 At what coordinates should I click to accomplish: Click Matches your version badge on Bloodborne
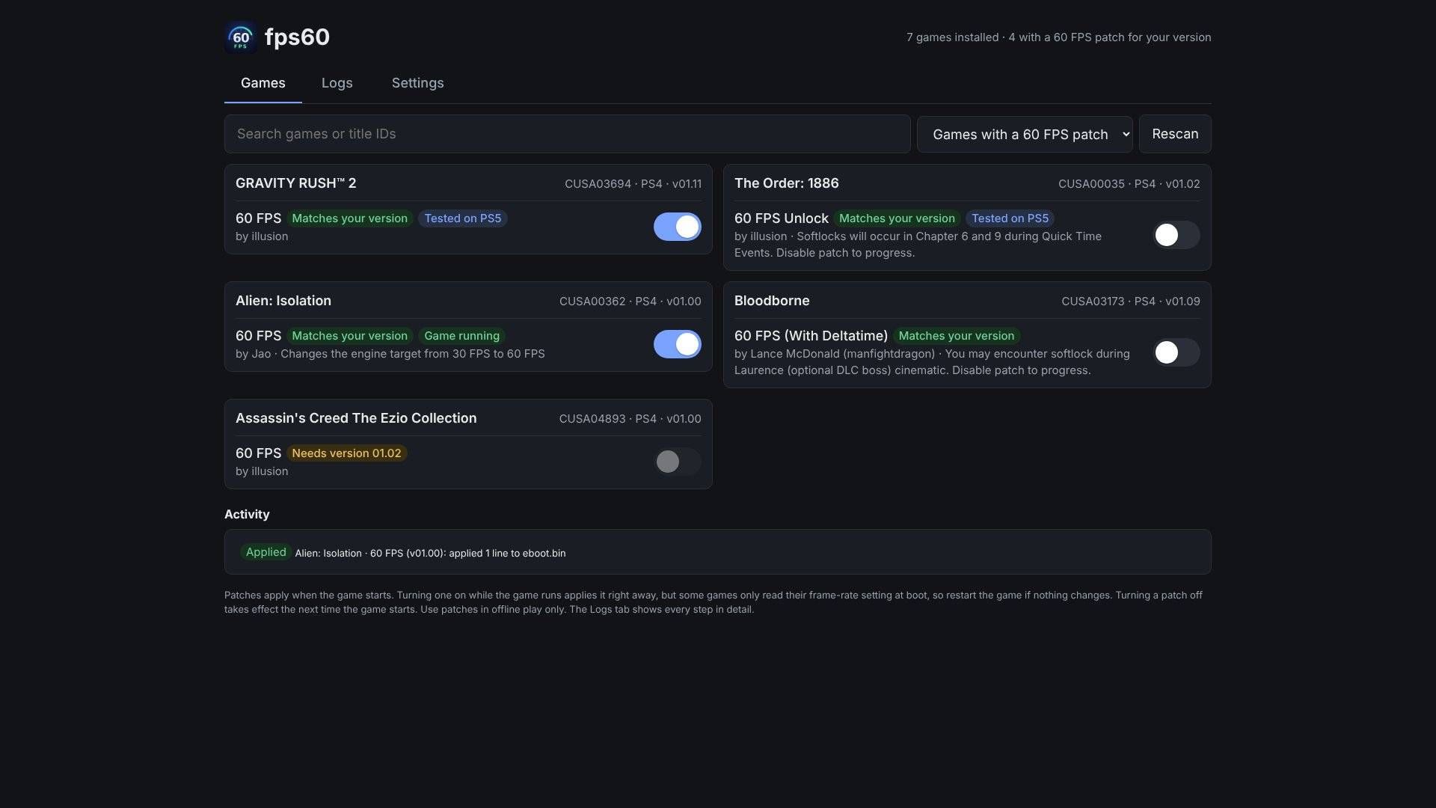pyautogui.click(x=957, y=336)
